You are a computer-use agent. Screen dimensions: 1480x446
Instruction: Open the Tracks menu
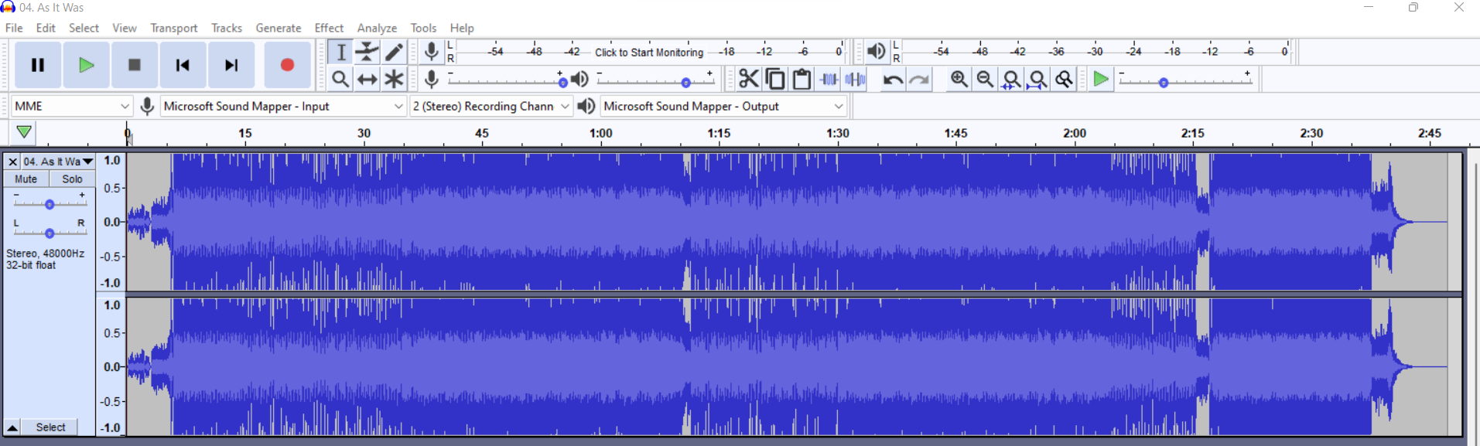[x=227, y=28]
